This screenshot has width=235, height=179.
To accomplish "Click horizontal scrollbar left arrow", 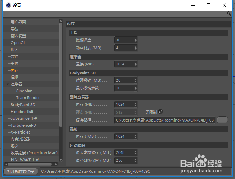I will 6,164.
